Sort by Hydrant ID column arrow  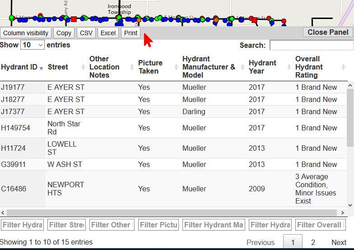(41, 68)
